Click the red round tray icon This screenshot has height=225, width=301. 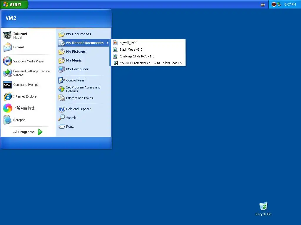pos(274,4)
